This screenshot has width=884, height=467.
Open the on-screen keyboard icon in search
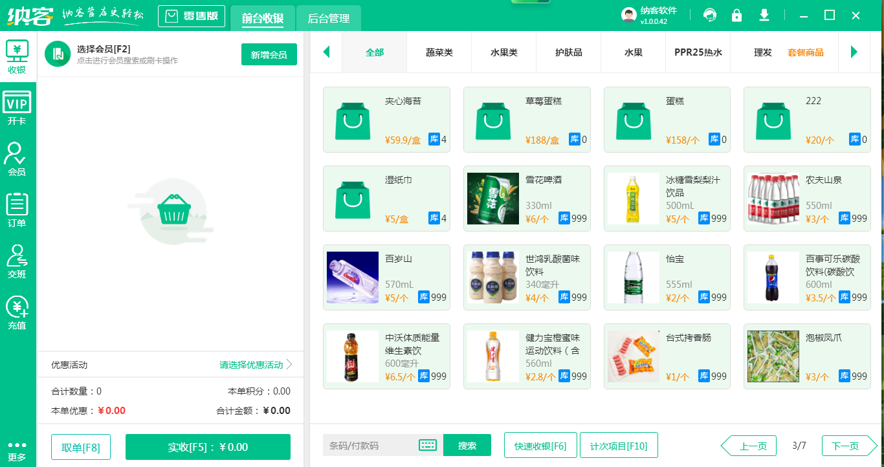point(428,445)
